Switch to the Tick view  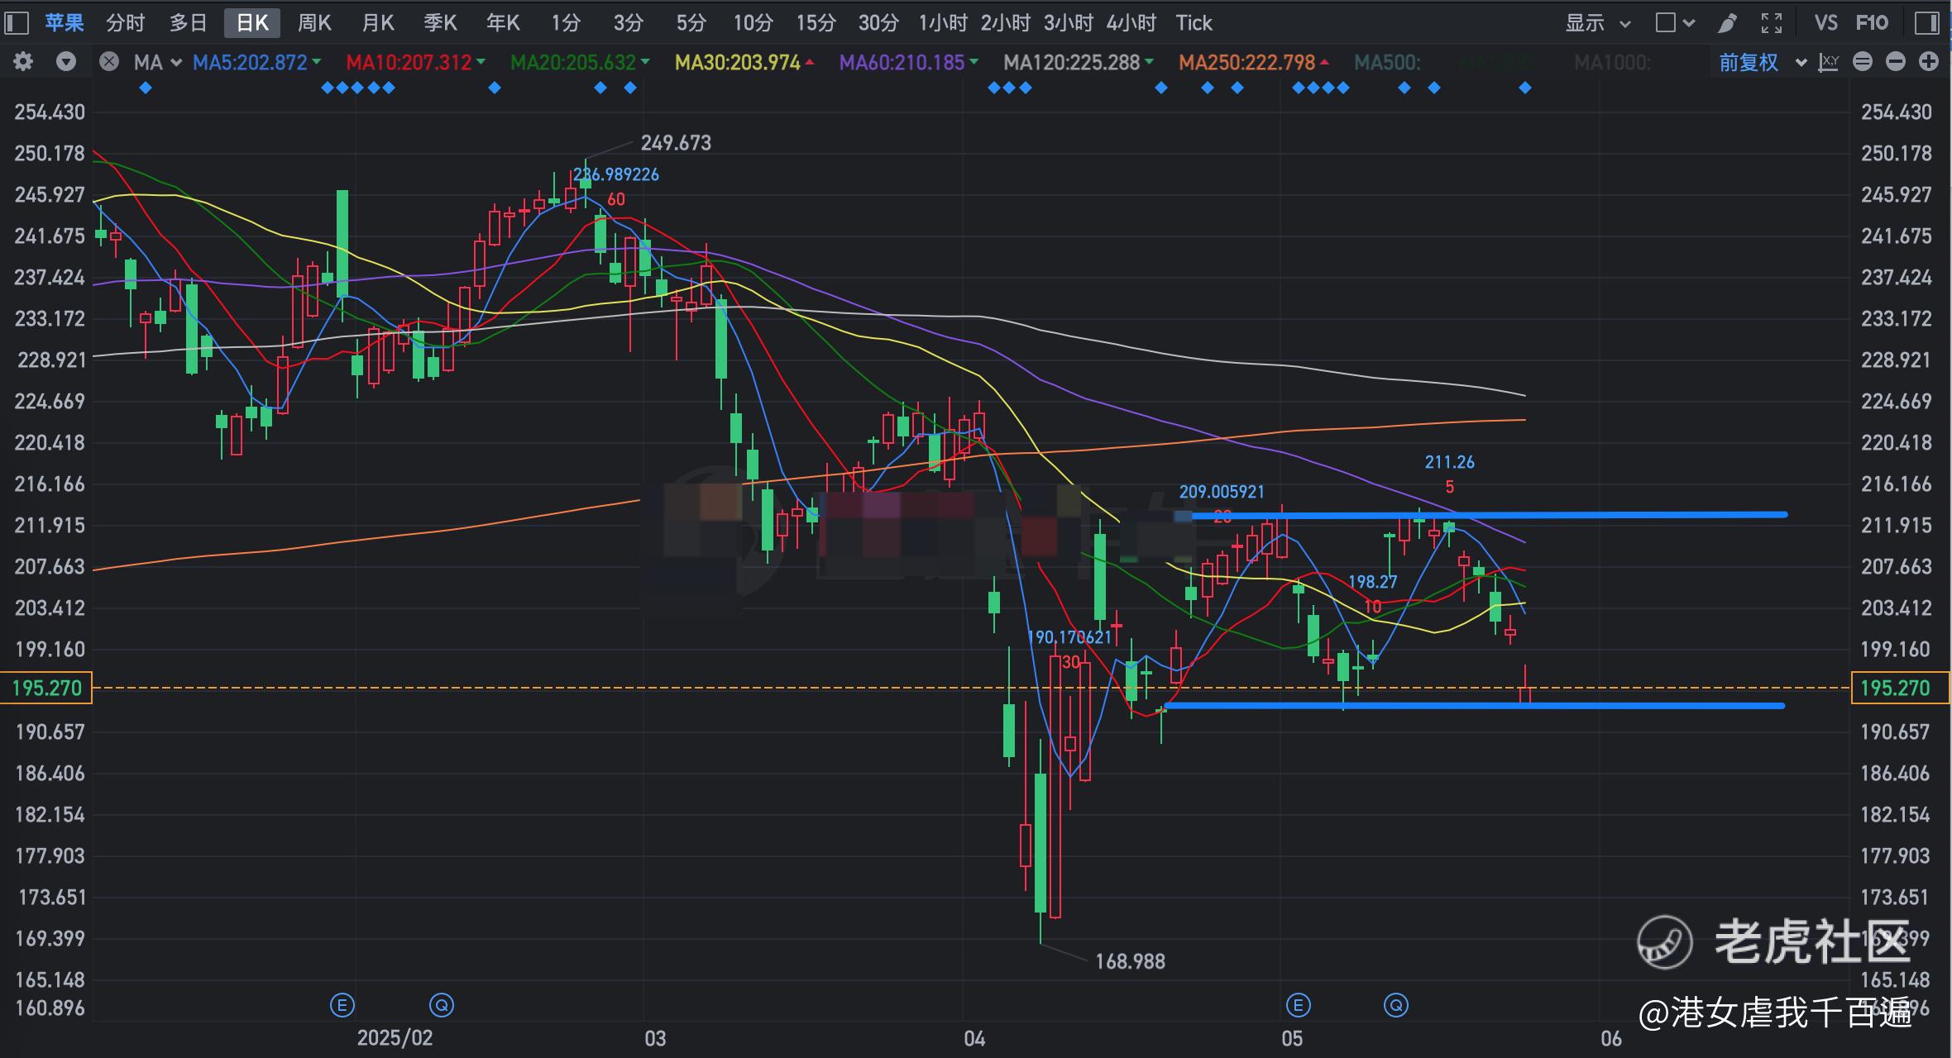pos(1194,23)
